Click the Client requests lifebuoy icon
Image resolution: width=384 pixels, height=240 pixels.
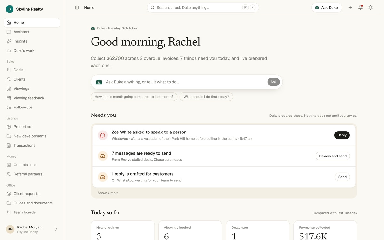click(x=9, y=194)
